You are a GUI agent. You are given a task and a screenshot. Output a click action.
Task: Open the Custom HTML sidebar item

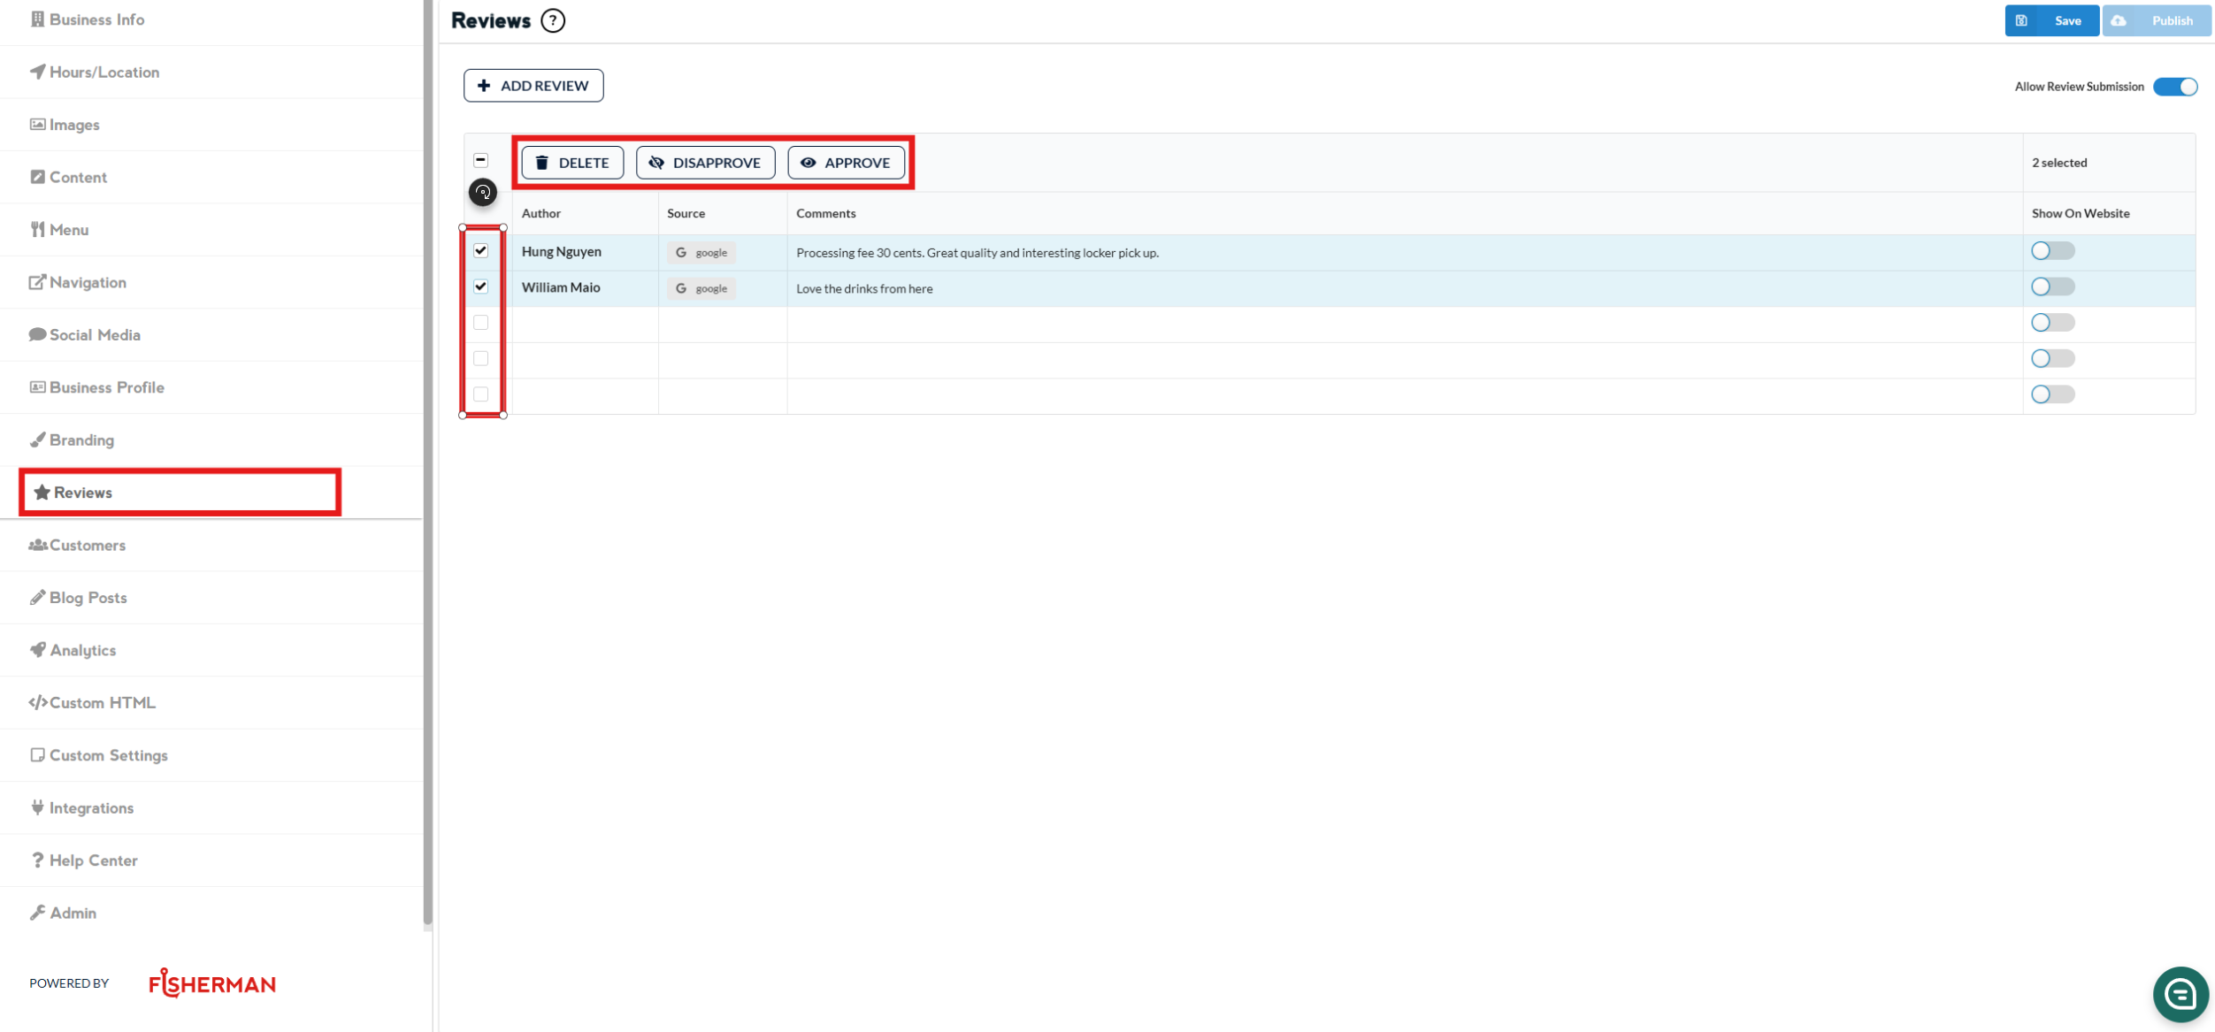click(102, 702)
